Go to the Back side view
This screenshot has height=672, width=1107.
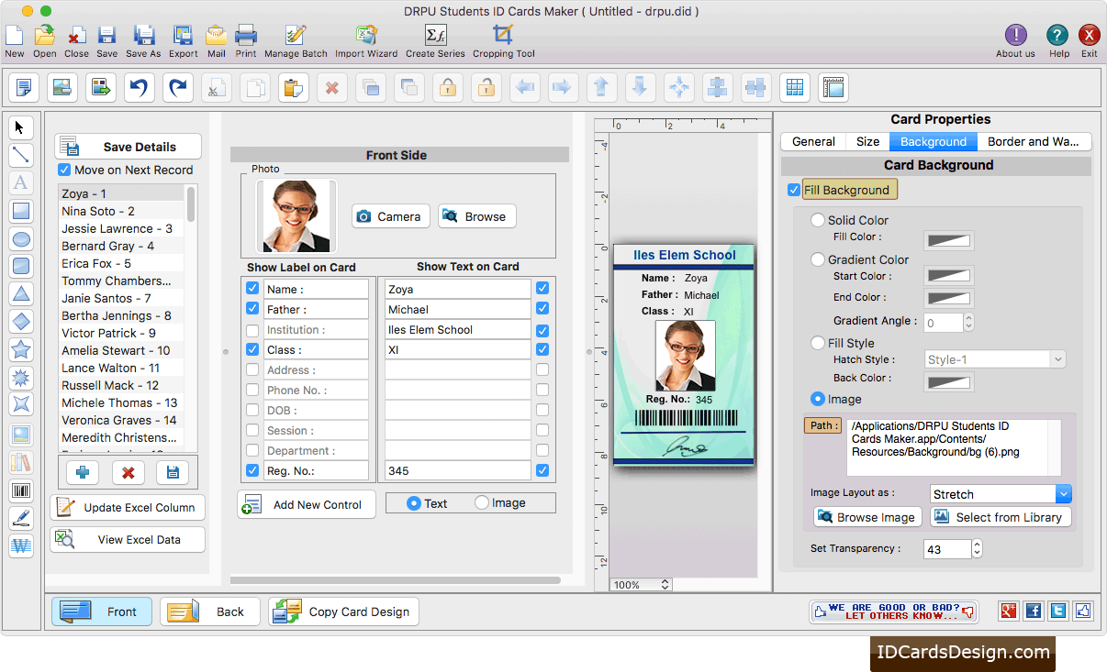click(x=209, y=611)
